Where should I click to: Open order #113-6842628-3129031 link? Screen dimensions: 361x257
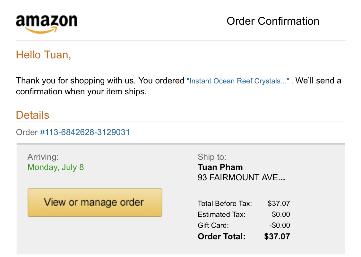pyautogui.click(x=85, y=132)
